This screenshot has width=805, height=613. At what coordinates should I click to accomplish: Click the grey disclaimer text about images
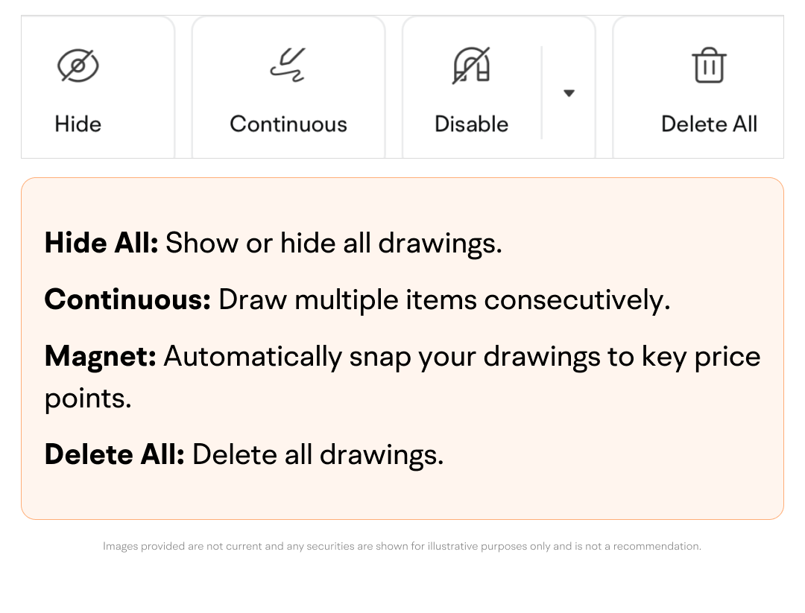coord(402,547)
